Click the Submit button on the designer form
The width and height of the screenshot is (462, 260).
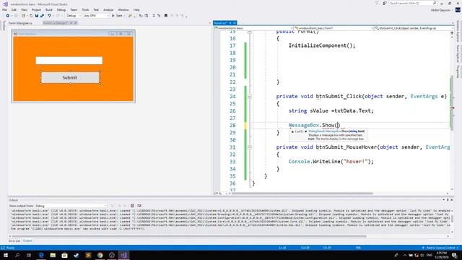pos(70,77)
